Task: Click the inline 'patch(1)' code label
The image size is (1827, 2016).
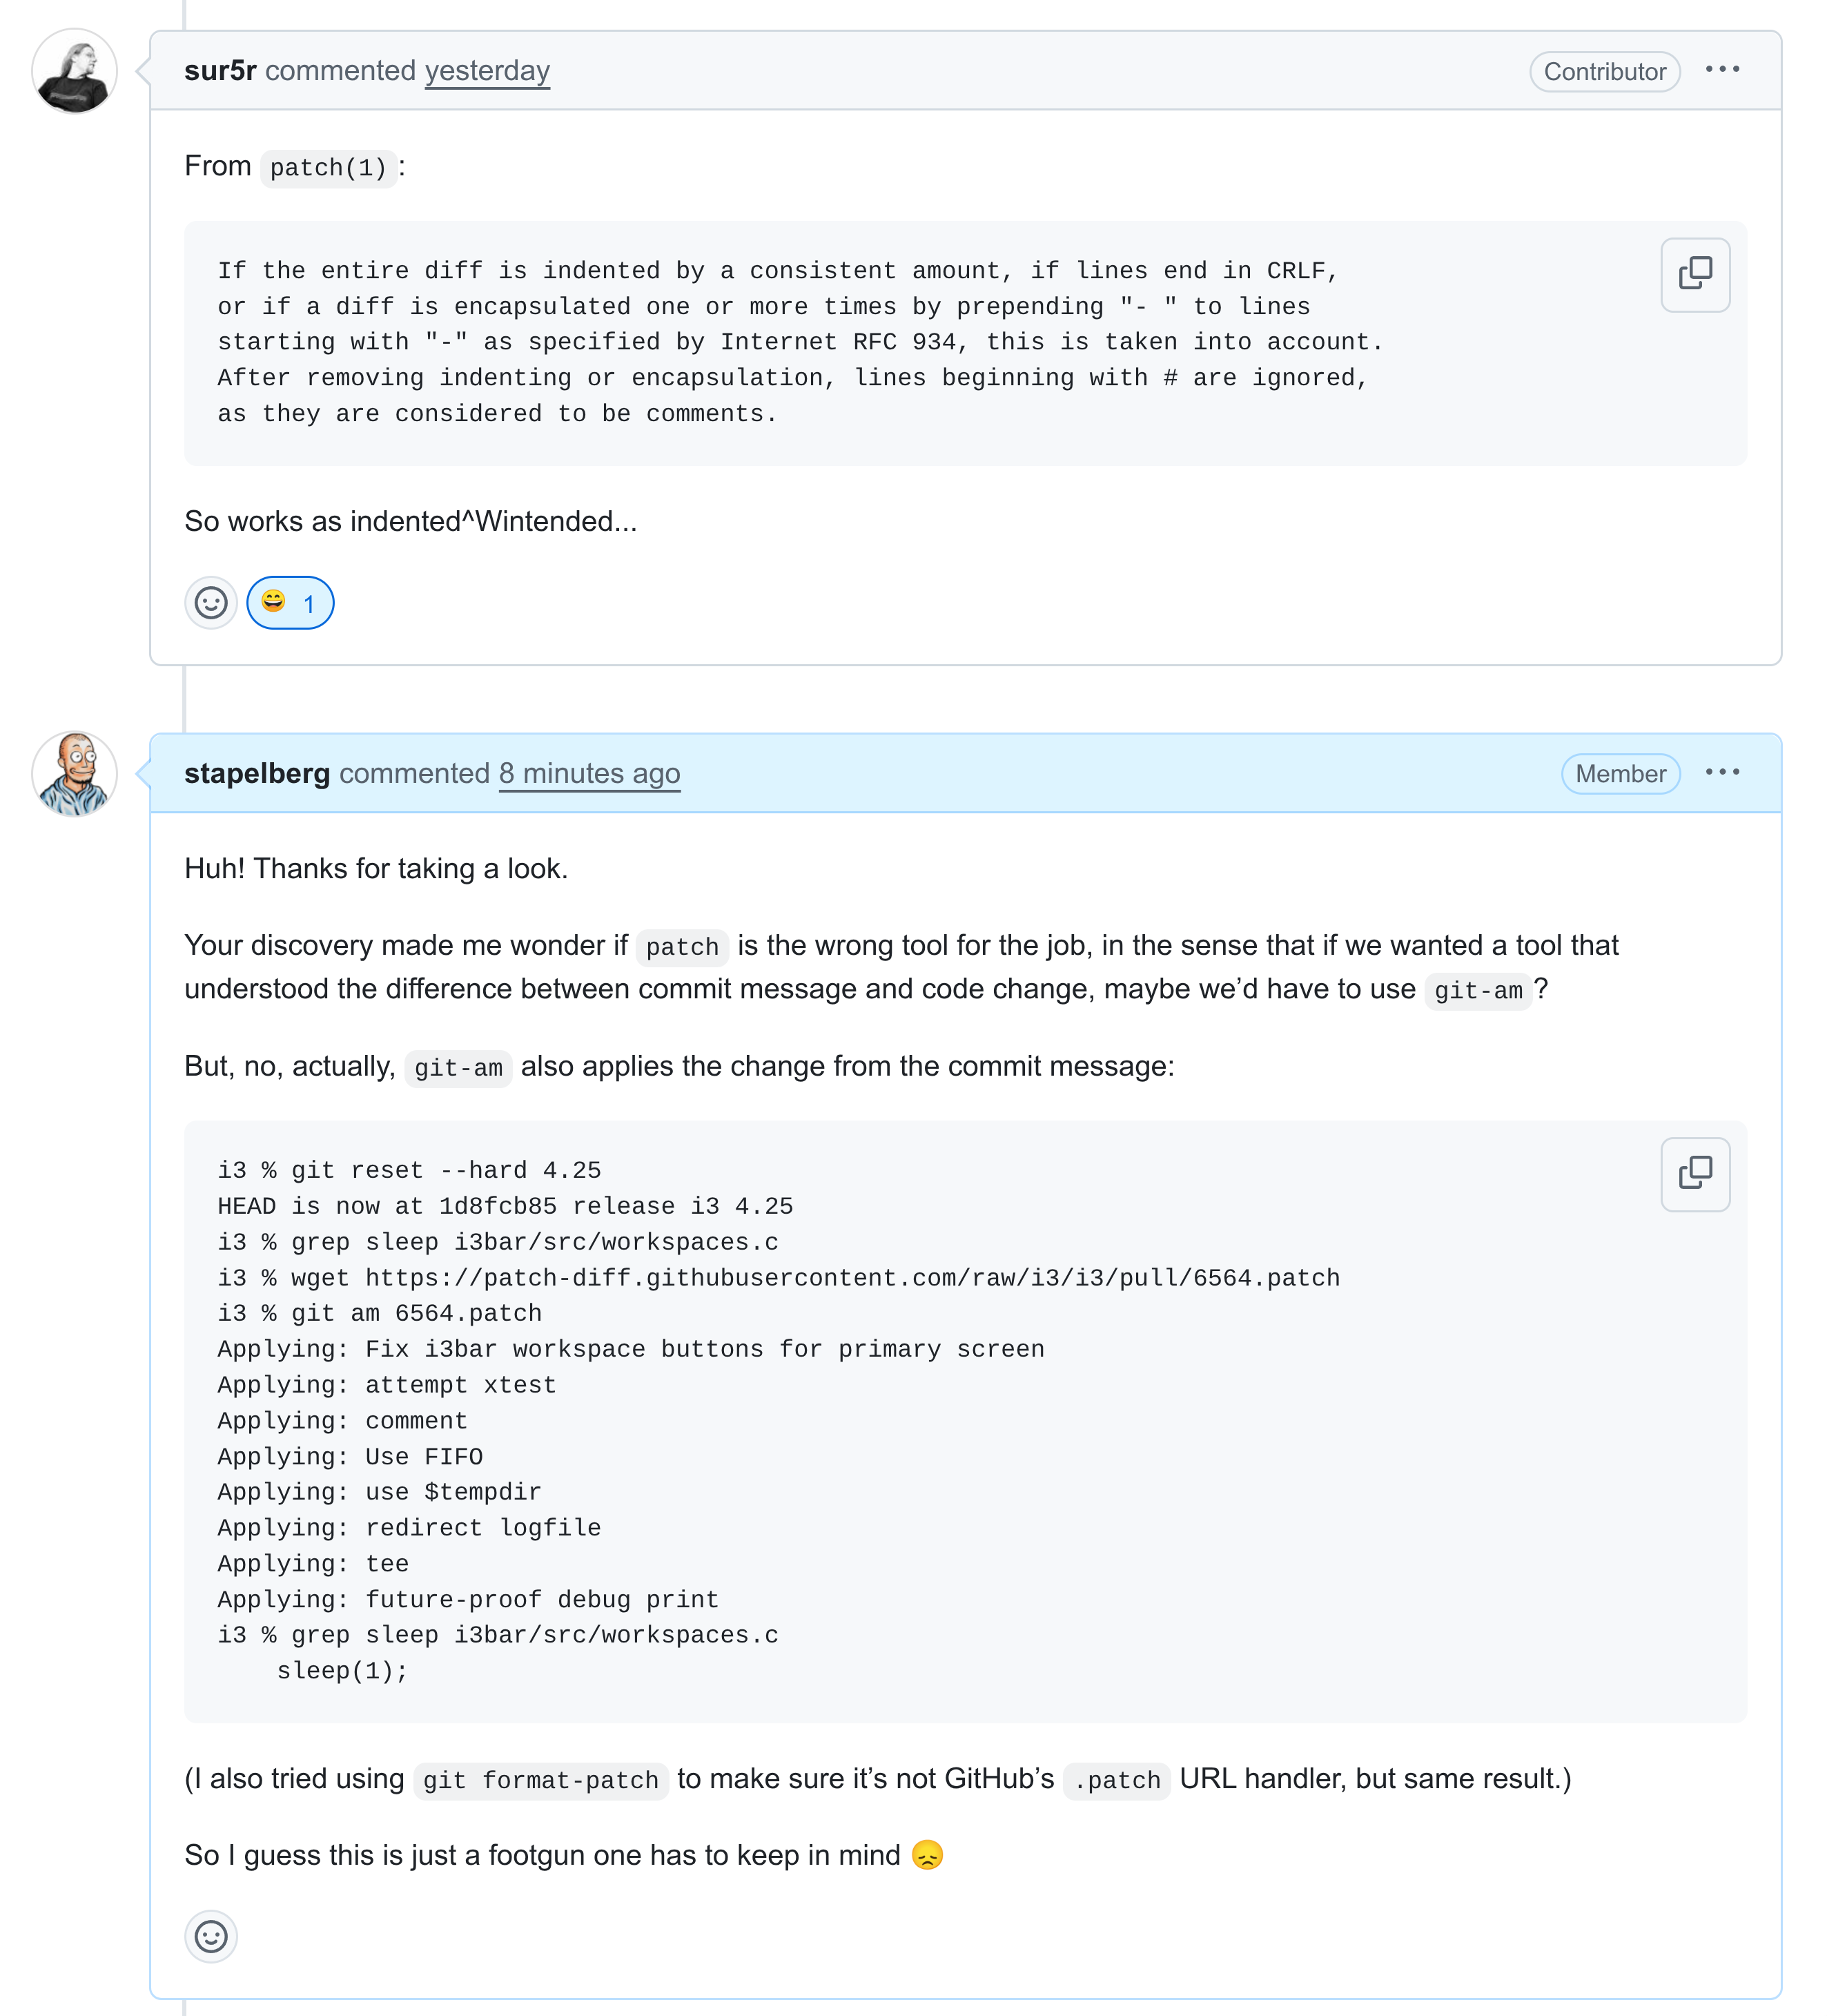Action: [x=328, y=168]
